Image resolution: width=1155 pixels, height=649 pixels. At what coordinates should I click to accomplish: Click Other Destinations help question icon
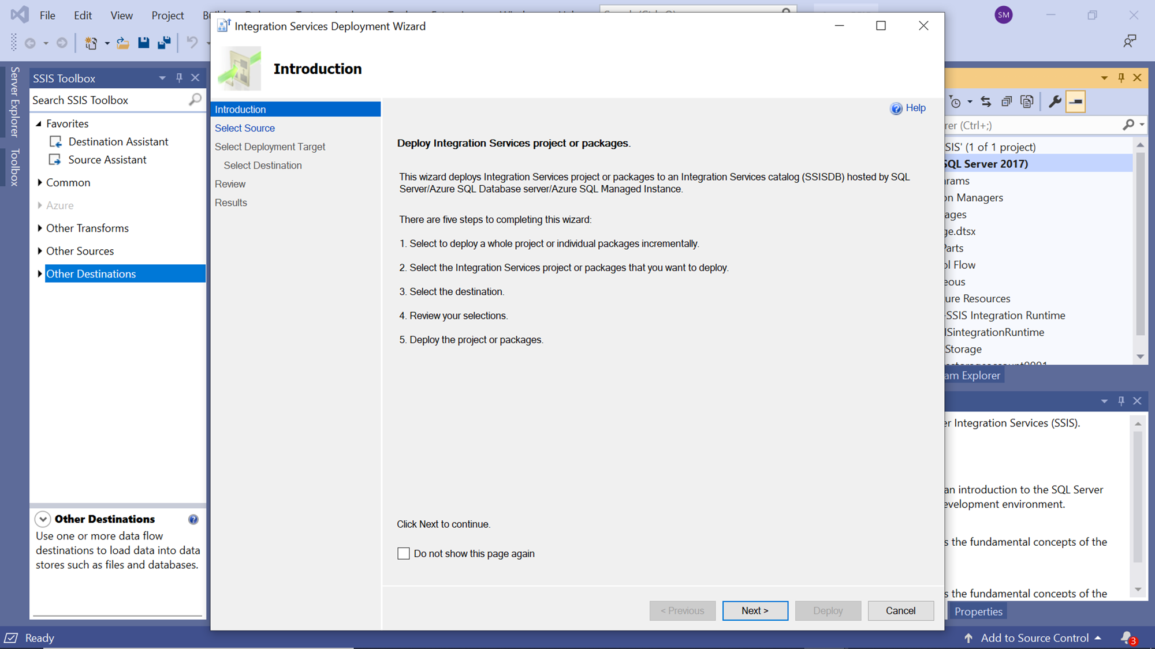pos(193,519)
